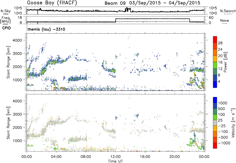Image resolution: width=236 pixels, height=163 pixels.
Task: Click the 12:00 time tick label
Action: click(115, 157)
